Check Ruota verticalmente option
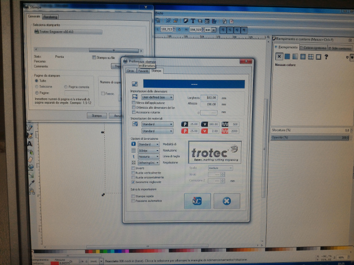Image resolution: width=354 pixels, height=265 pixels. [133, 173]
